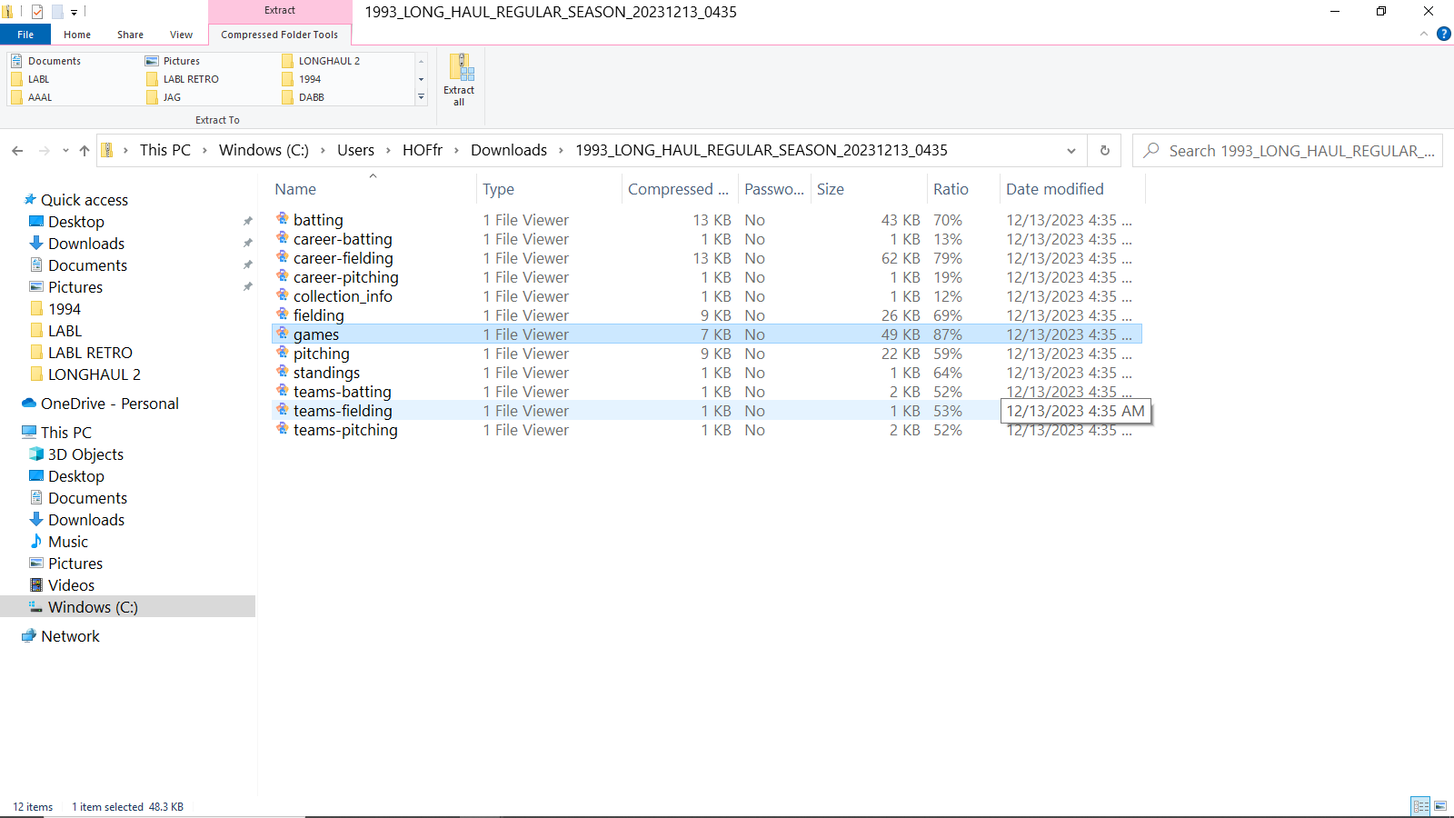Select the collection_info file
Screen dimensions: 1454x818
coord(343,296)
